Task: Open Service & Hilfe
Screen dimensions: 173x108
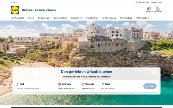Action: (156, 2)
